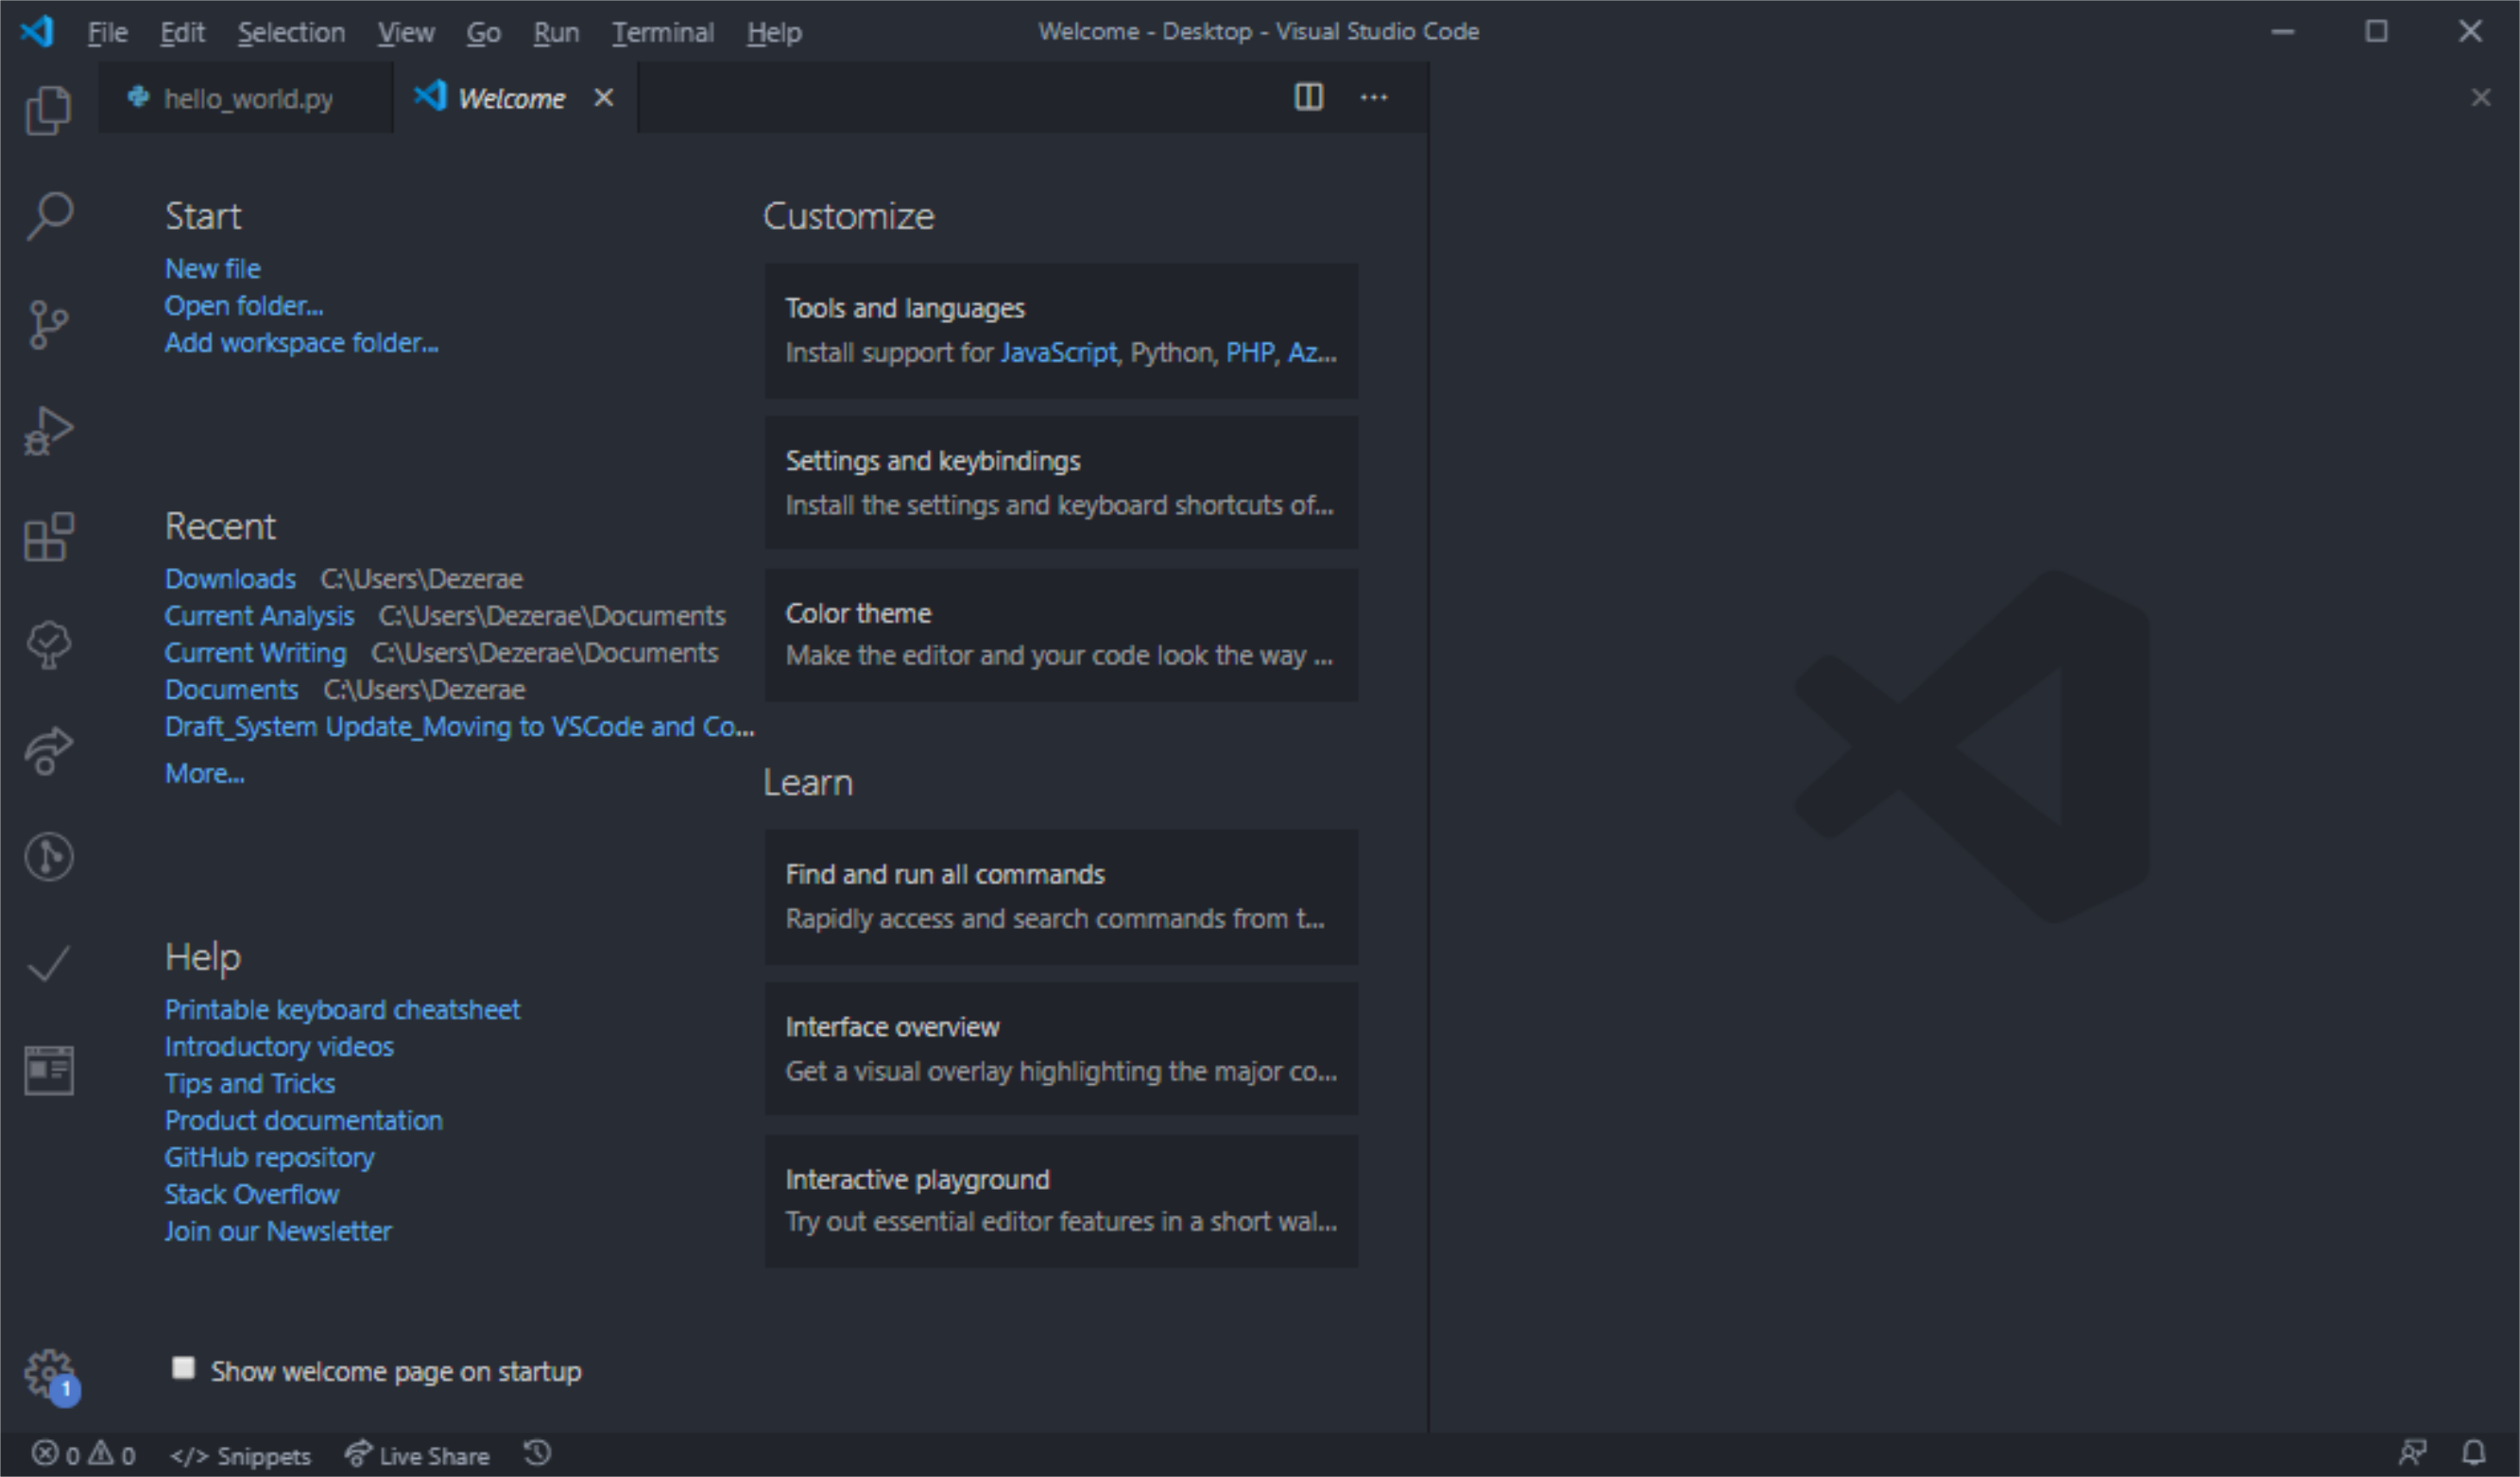The image size is (2520, 1477).
Task: Install PHP support link
Action: (1250, 353)
